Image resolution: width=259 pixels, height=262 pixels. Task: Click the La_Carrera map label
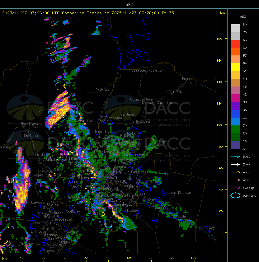[x=35, y=203]
